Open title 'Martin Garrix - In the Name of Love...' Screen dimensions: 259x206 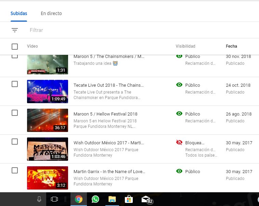[109, 172]
